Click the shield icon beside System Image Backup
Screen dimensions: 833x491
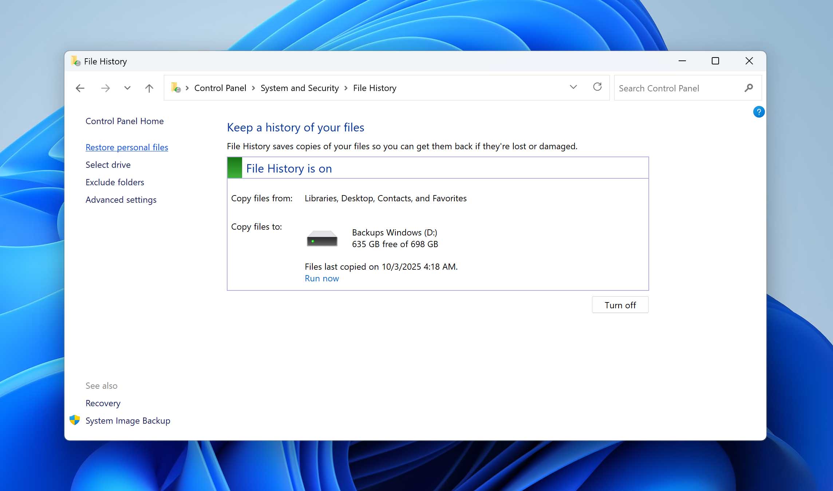(75, 420)
